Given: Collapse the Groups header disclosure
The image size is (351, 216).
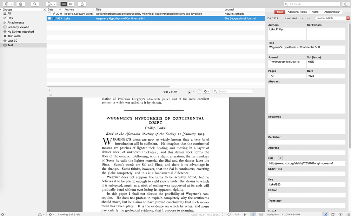Looking at the screenshot, I should (1, 9).
